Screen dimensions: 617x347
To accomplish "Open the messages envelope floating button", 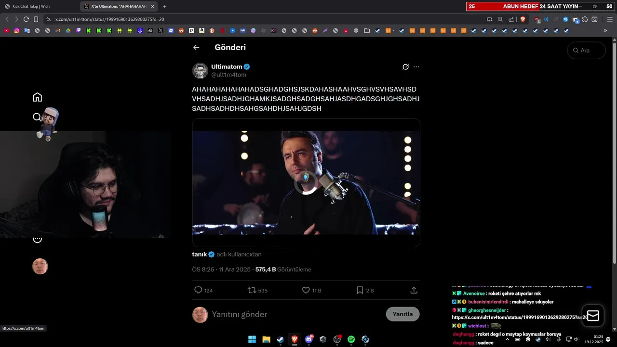I will [593, 316].
